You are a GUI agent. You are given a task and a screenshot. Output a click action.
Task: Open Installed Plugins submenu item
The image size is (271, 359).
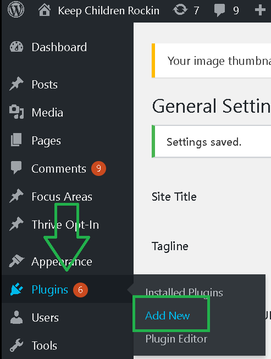click(184, 292)
